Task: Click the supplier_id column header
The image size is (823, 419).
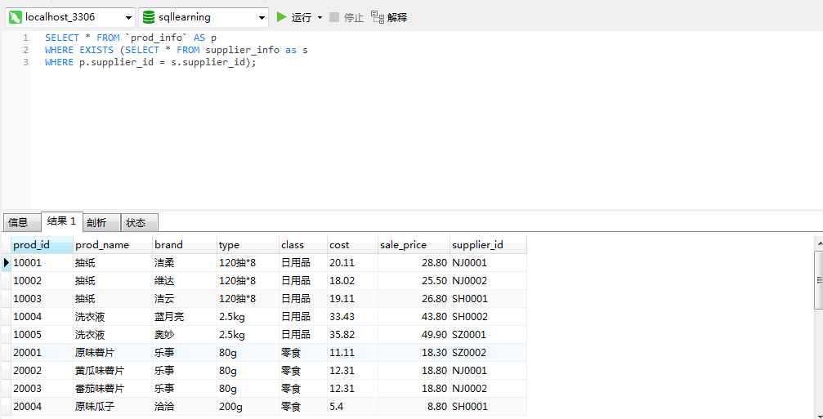Action: click(x=488, y=245)
